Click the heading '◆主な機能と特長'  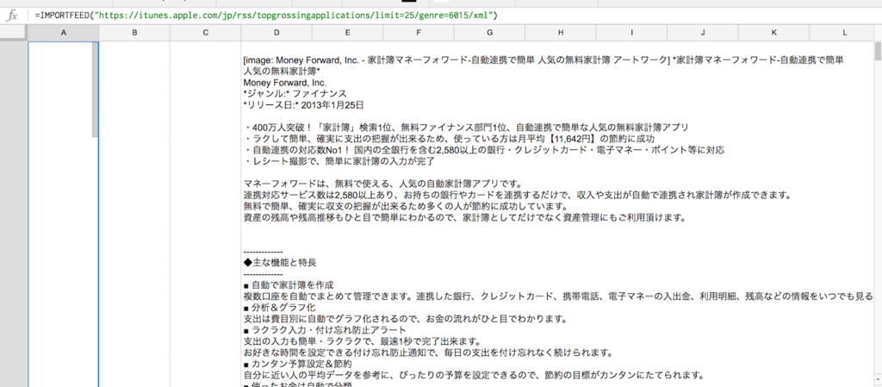(280, 263)
